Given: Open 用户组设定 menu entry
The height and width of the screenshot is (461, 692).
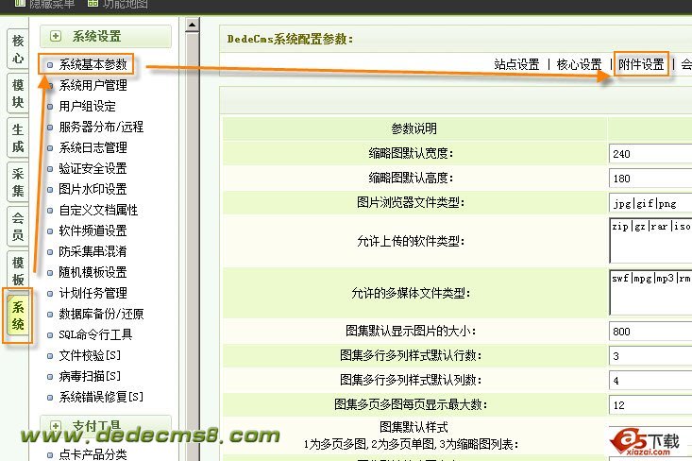Looking at the screenshot, I should pyautogui.click(x=88, y=106).
